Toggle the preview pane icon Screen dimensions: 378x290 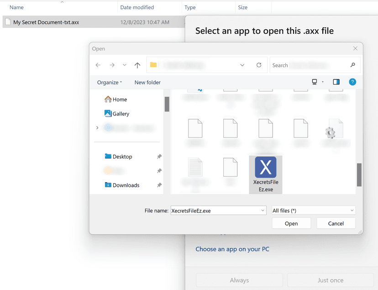[x=336, y=82]
